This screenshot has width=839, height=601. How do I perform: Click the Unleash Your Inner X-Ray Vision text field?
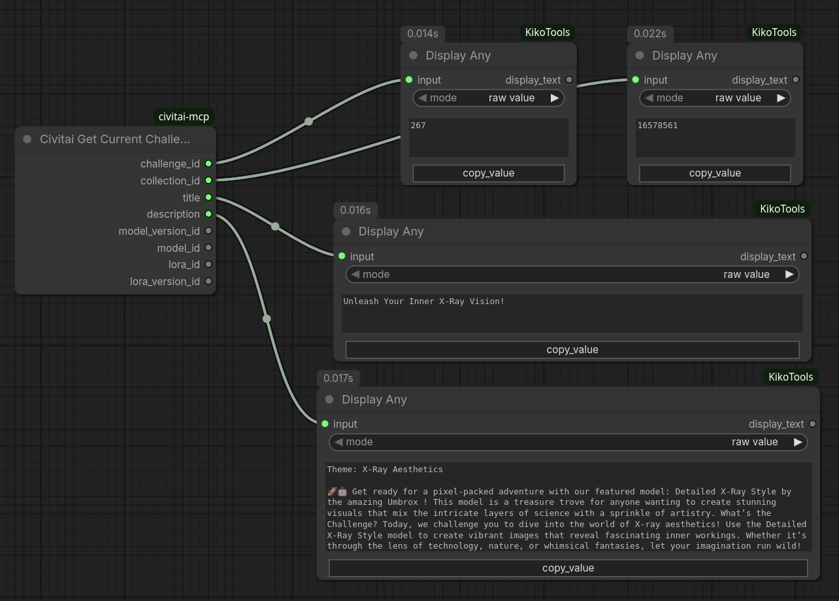[572, 313]
